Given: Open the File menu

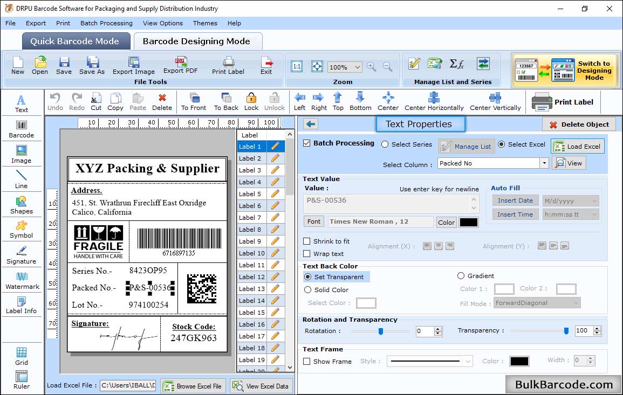Looking at the screenshot, I should (x=10, y=23).
